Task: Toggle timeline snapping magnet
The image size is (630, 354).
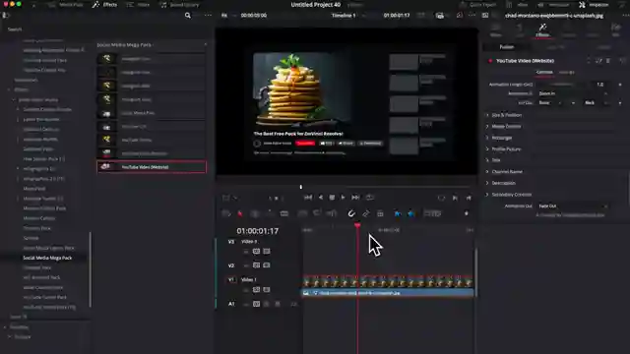Action: pyautogui.click(x=351, y=213)
